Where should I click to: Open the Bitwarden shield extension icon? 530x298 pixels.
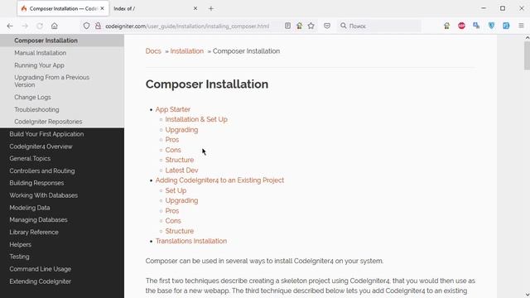[491, 26]
